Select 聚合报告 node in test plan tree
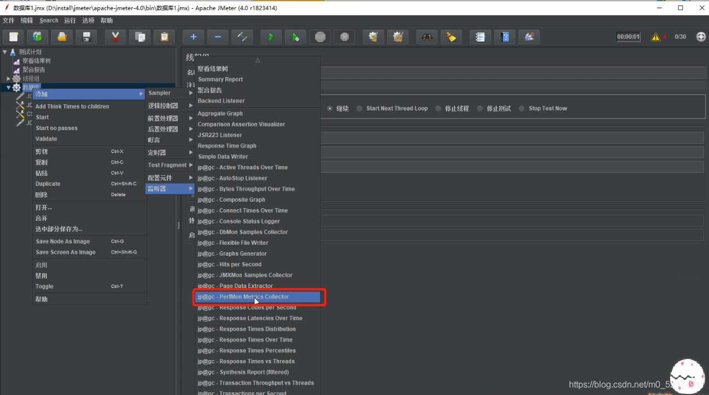The image size is (709, 395). (34, 70)
